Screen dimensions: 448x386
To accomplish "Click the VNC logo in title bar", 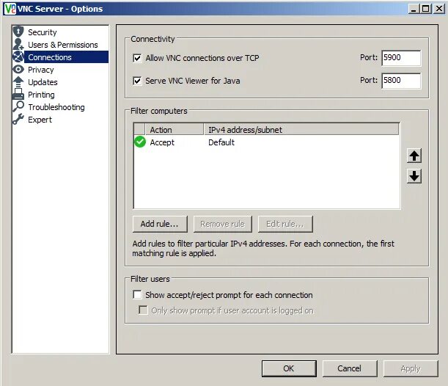I will click(x=10, y=9).
